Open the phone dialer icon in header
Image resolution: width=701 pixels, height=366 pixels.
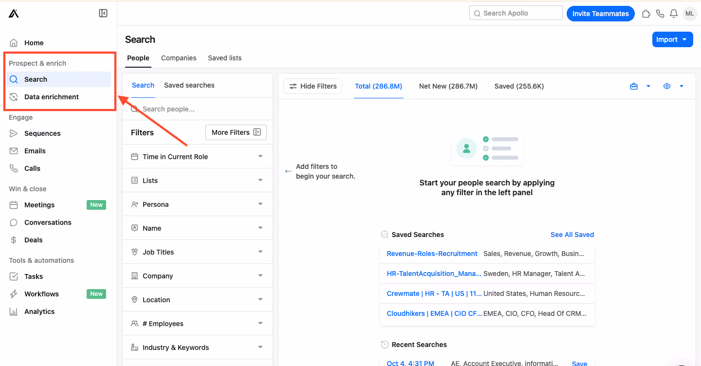pyautogui.click(x=660, y=14)
